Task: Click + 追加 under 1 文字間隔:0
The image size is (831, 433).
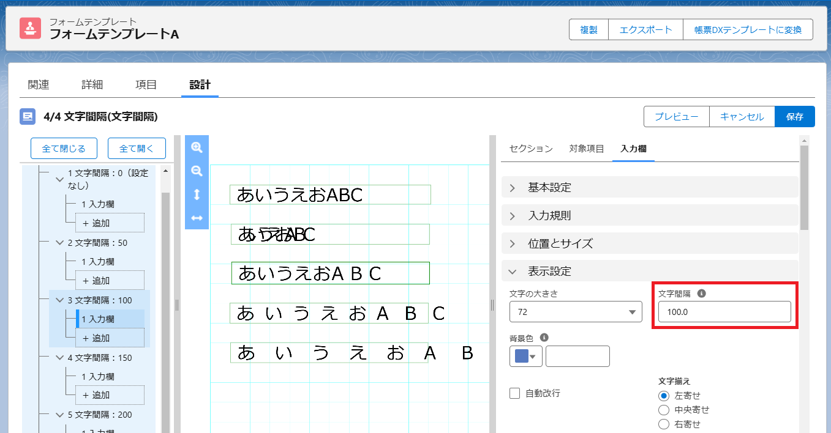Action: click(110, 223)
